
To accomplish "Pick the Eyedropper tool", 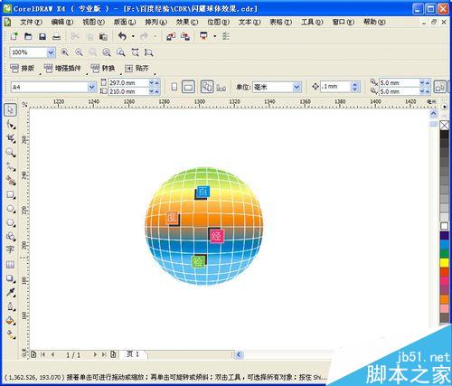I will [x=11, y=292].
